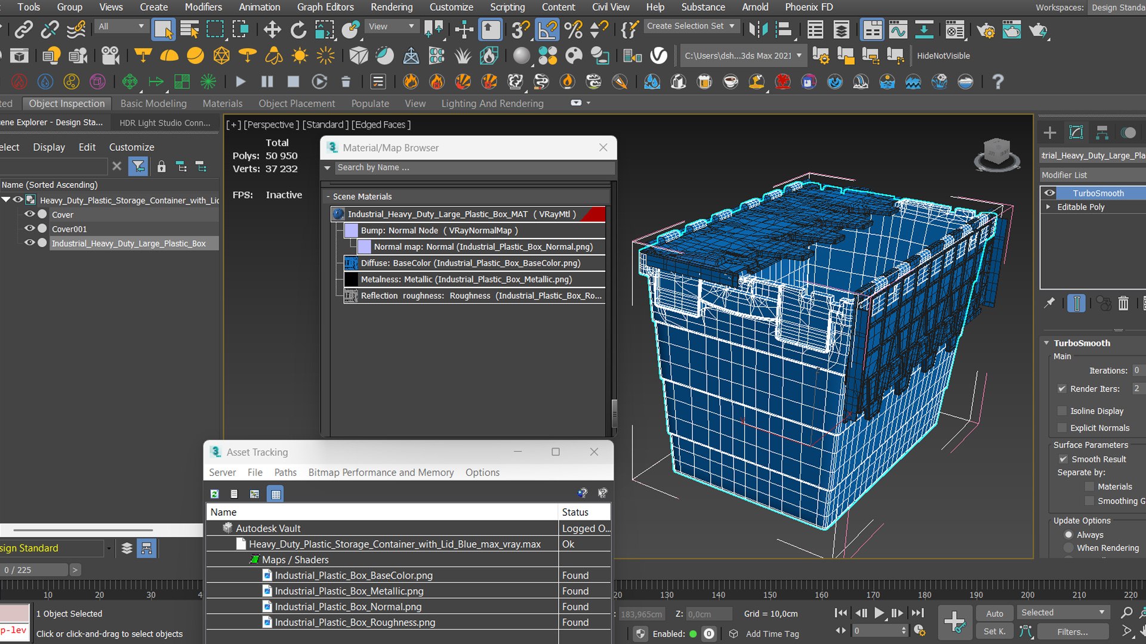The image size is (1146, 644).
Task: Click the Start simulation play icon
Action: pyautogui.click(x=241, y=81)
